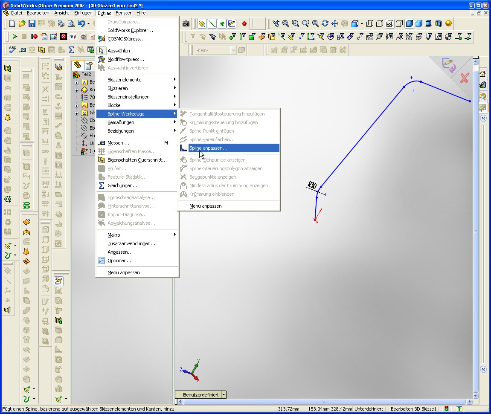This screenshot has width=491, height=414.
Task: Click the R30 dimension label
Action: [312, 185]
